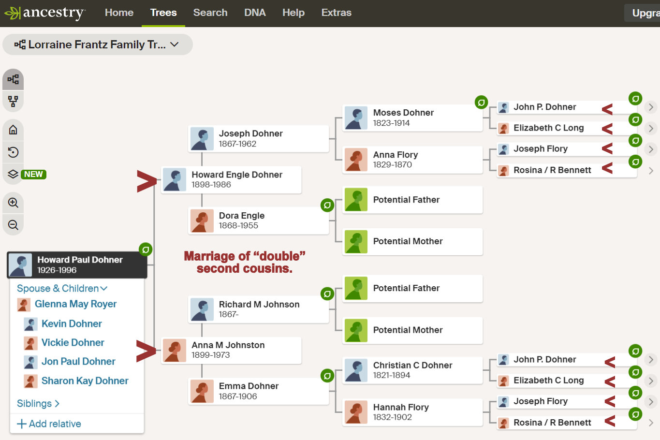The width and height of the screenshot is (660, 440).
Task: Switch to vertical family view
Action: point(13,101)
